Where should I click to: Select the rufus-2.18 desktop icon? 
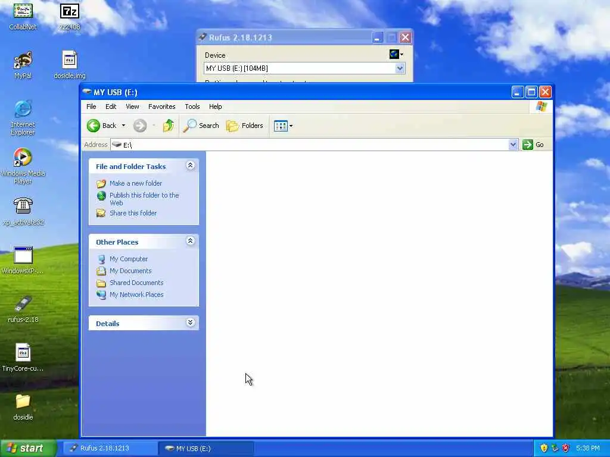click(x=23, y=309)
